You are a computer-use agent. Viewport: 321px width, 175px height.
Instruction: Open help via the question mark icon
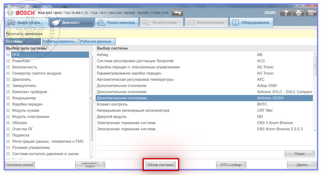coord(286,13)
